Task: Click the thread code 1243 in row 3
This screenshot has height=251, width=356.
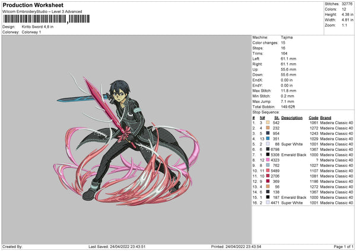Action: pyautogui.click(x=314, y=133)
